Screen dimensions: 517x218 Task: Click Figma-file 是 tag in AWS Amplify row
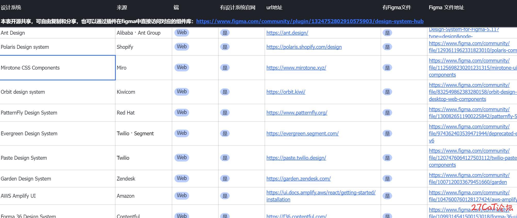coord(387,196)
